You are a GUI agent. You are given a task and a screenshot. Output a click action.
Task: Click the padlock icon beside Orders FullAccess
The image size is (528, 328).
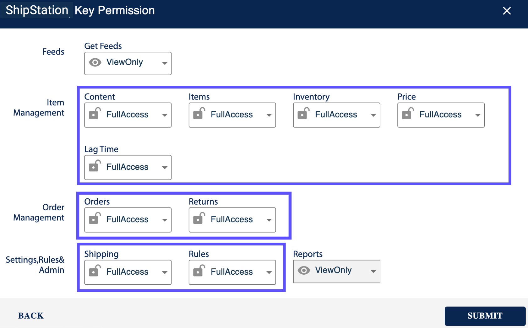click(95, 220)
